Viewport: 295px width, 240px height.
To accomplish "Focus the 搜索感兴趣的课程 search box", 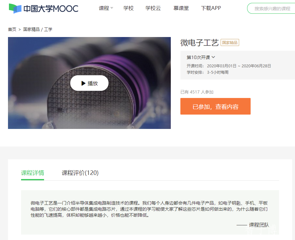I will click(271, 9).
